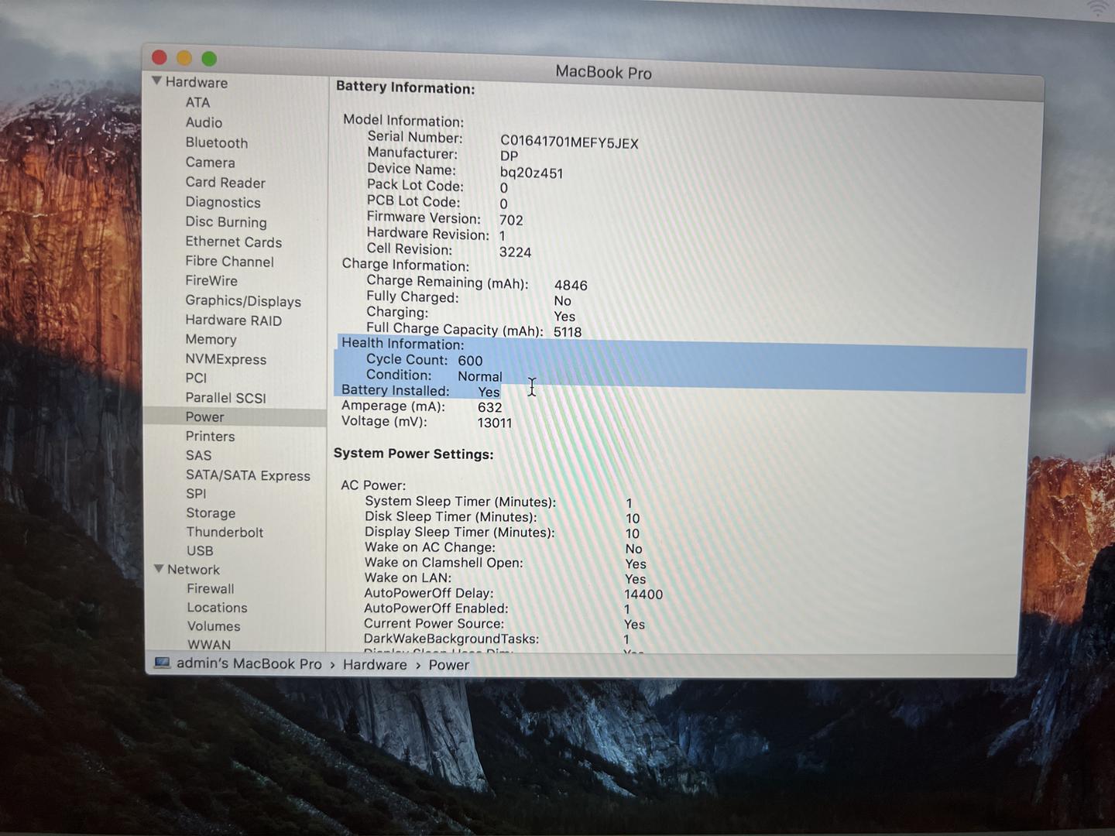Open Storage information
This screenshot has height=836, width=1115.
(x=211, y=513)
